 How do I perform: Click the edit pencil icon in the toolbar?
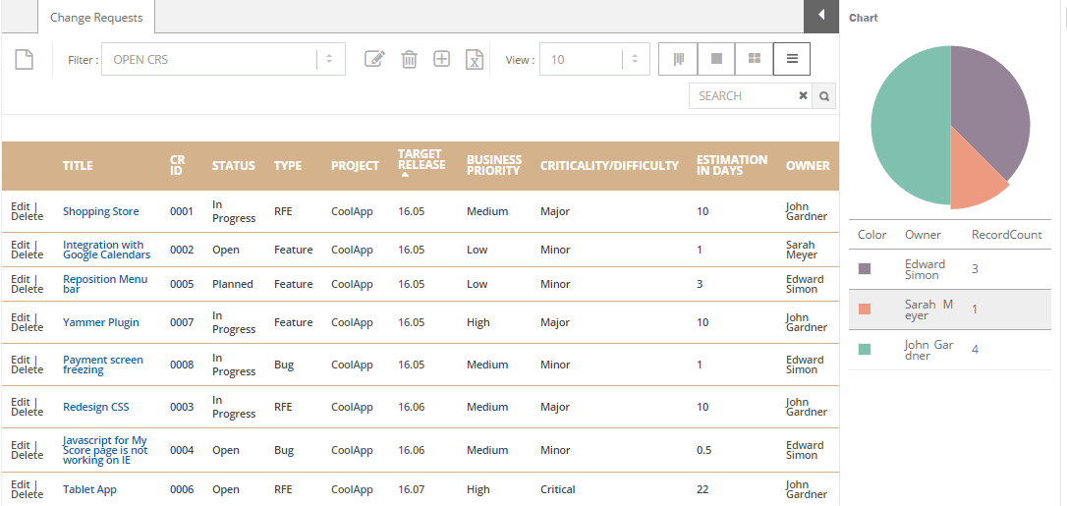point(374,59)
